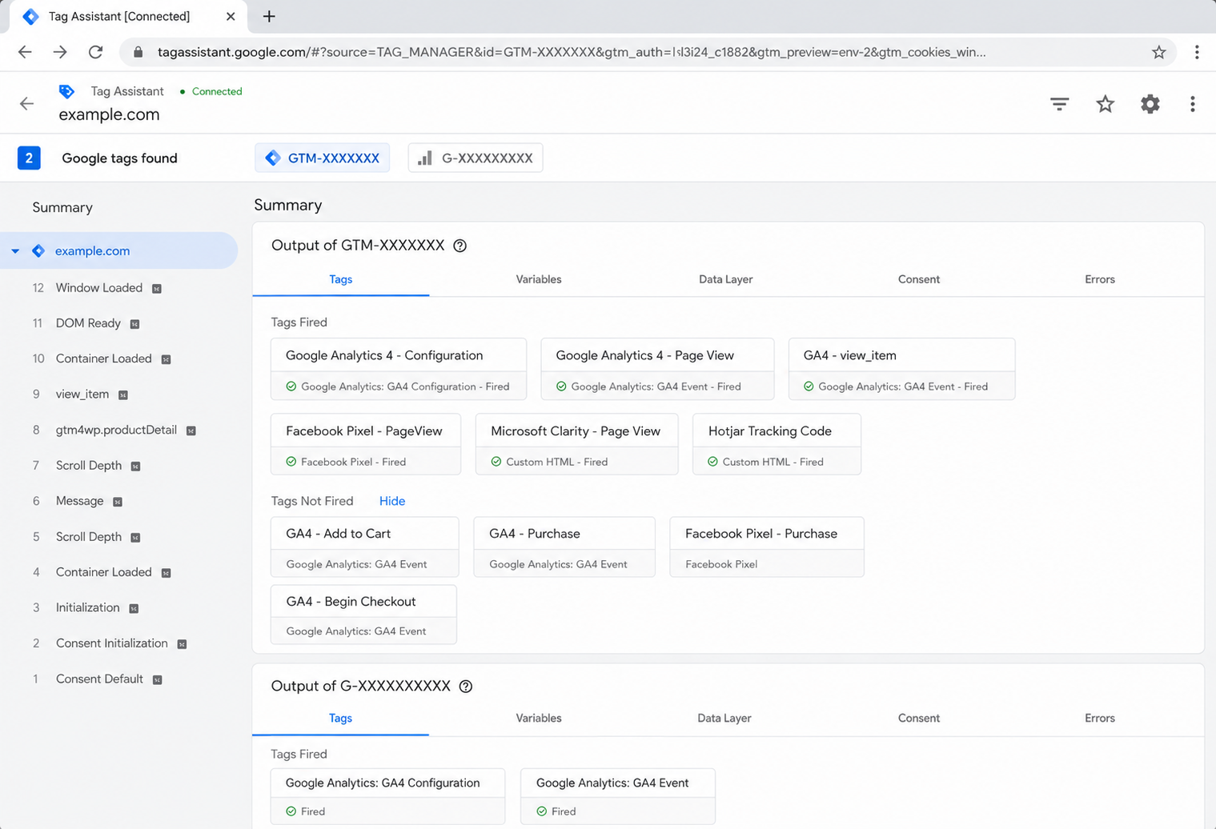Open Errors tab in GTM output
The image size is (1216, 829).
click(x=1099, y=279)
